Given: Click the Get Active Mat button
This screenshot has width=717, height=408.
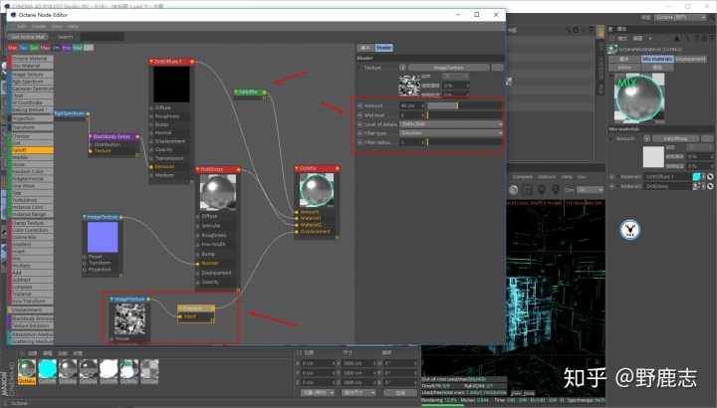Looking at the screenshot, I should [28, 37].
